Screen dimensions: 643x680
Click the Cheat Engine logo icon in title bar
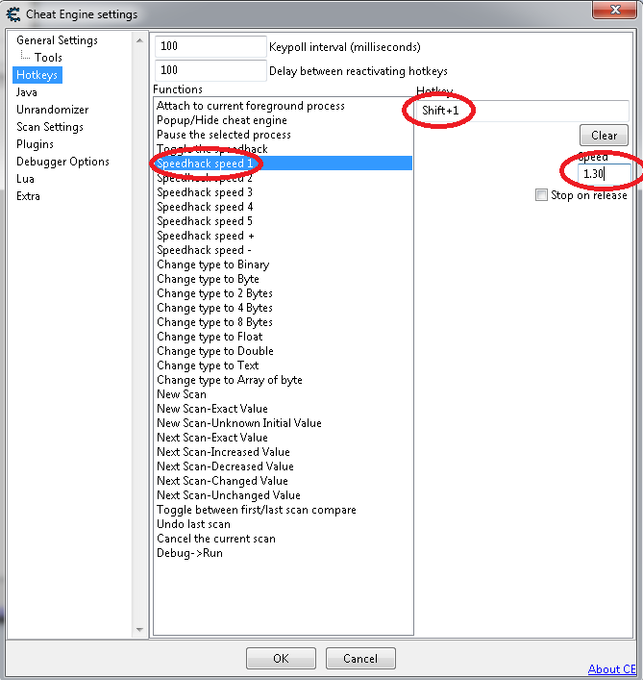[x=13, y=14]
